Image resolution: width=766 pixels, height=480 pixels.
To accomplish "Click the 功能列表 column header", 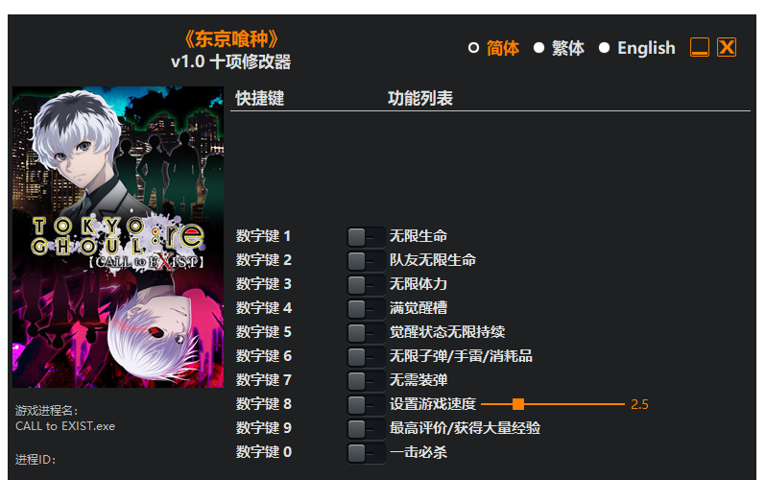I will [x=420, y=98].
